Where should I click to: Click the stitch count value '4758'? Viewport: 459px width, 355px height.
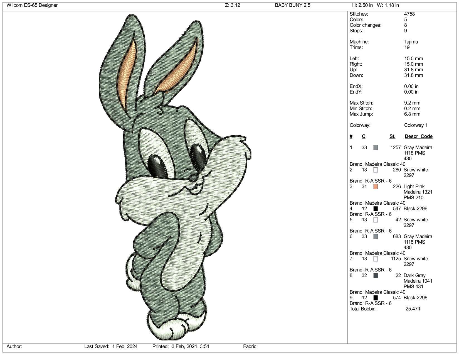tap(409, 14)
